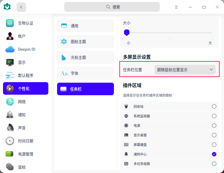Open the 任务栏位置 dropdown
Image resolution: width=224 pixels, height=173 pixels.
(185, 70)
